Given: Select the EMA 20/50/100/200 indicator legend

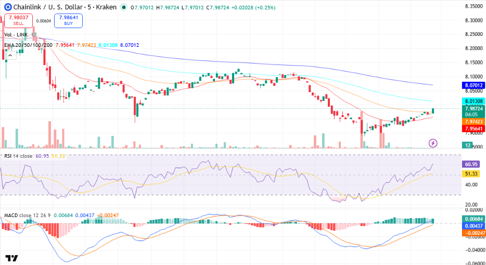Looking at the screenshot, I should [28, 45].
